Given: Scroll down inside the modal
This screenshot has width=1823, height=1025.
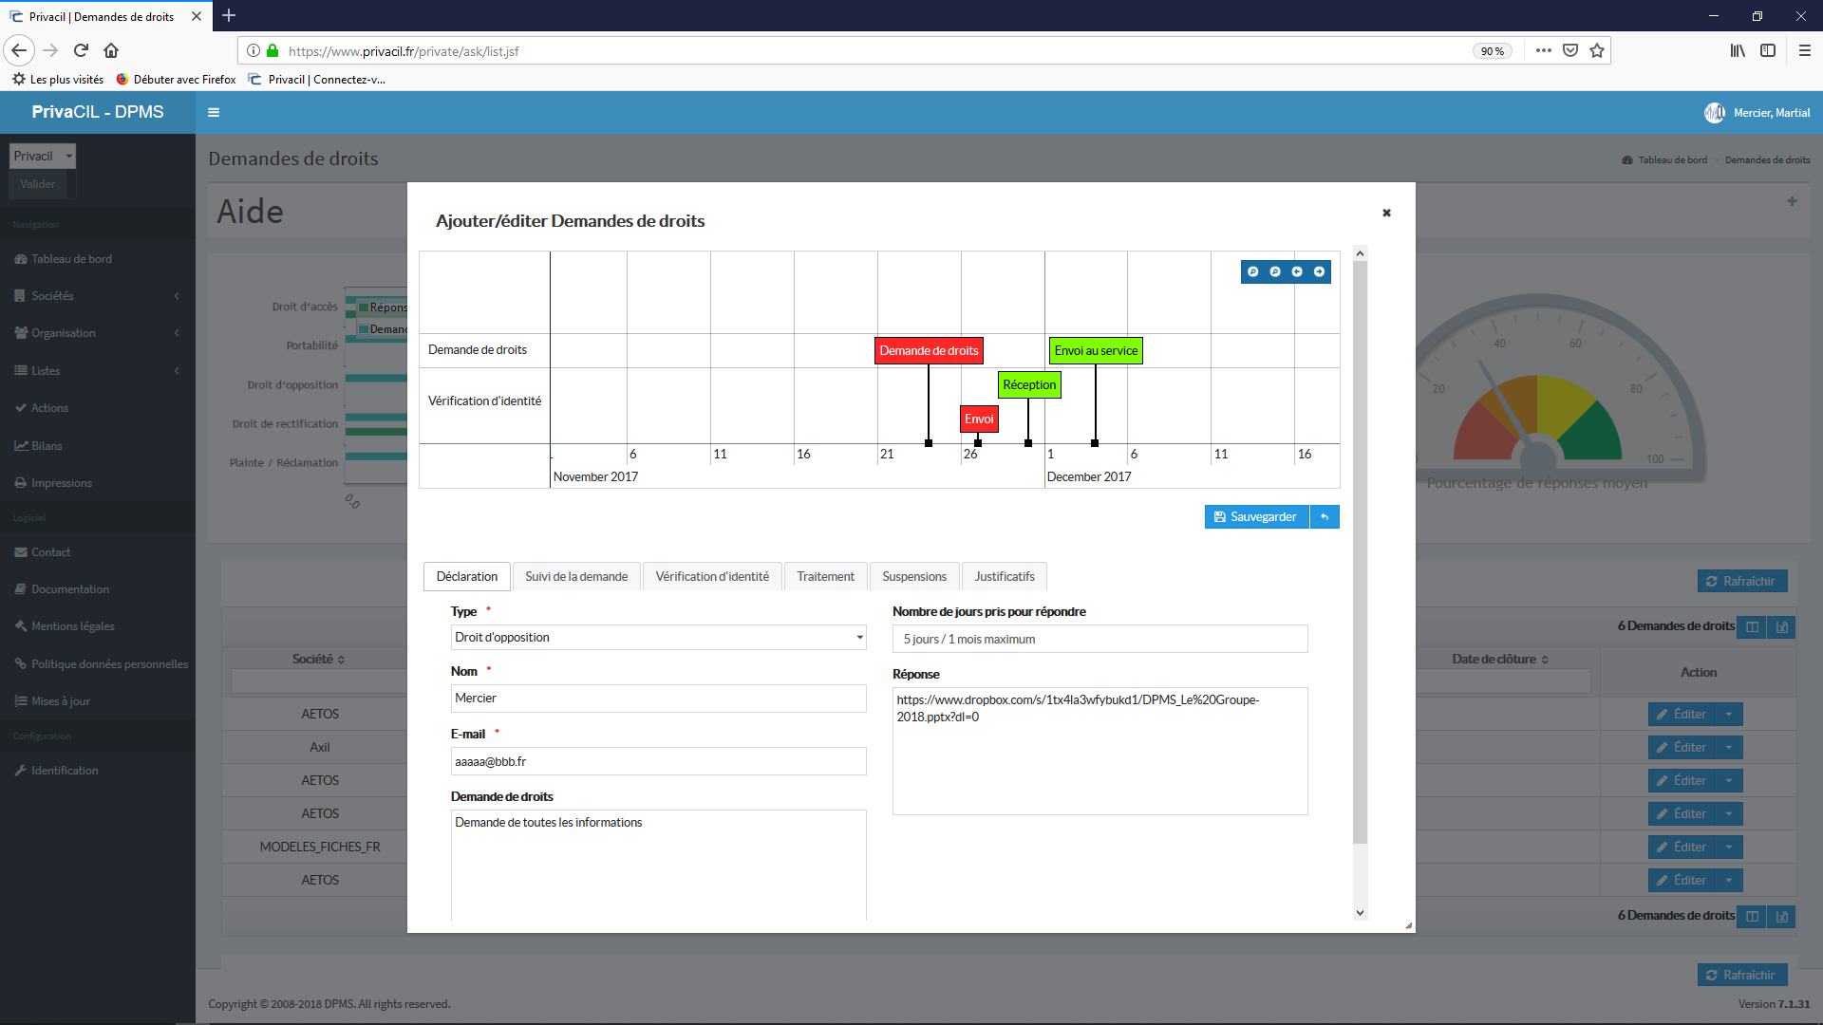Looking at the screenshot, I should [1360, 912].
